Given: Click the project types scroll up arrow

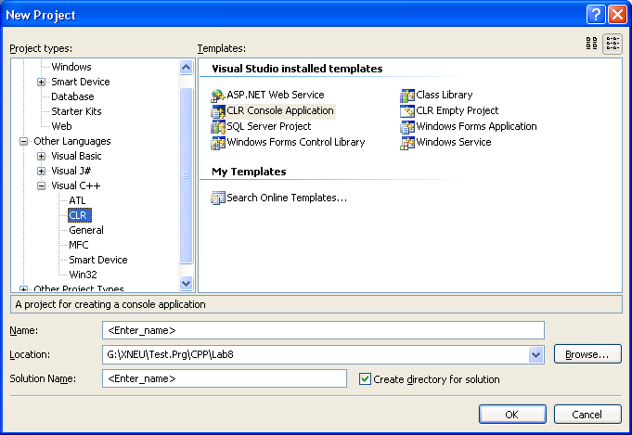Looking at the screenshot, I should 186,67.
